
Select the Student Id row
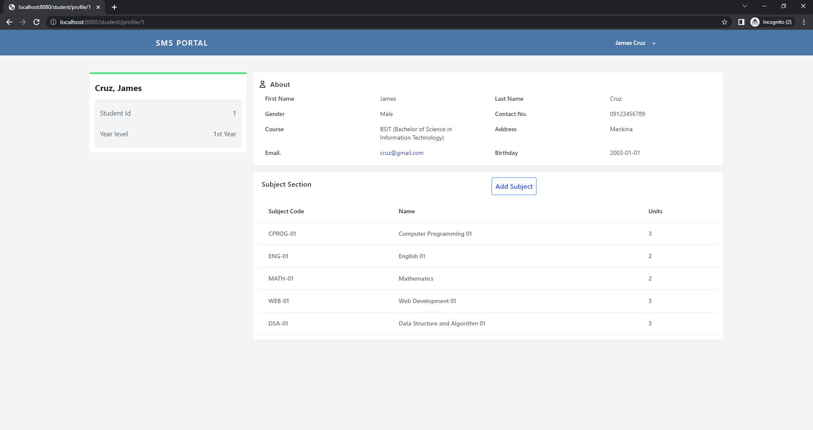tap(168, 113)
